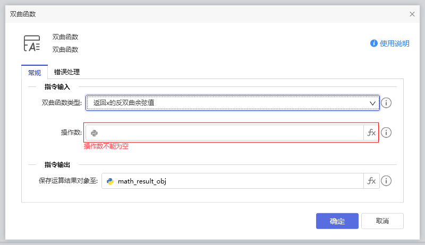Click the blue info icon beside 使用说明
The height and width of the screenshot is (245, 425).
point(374,43)
